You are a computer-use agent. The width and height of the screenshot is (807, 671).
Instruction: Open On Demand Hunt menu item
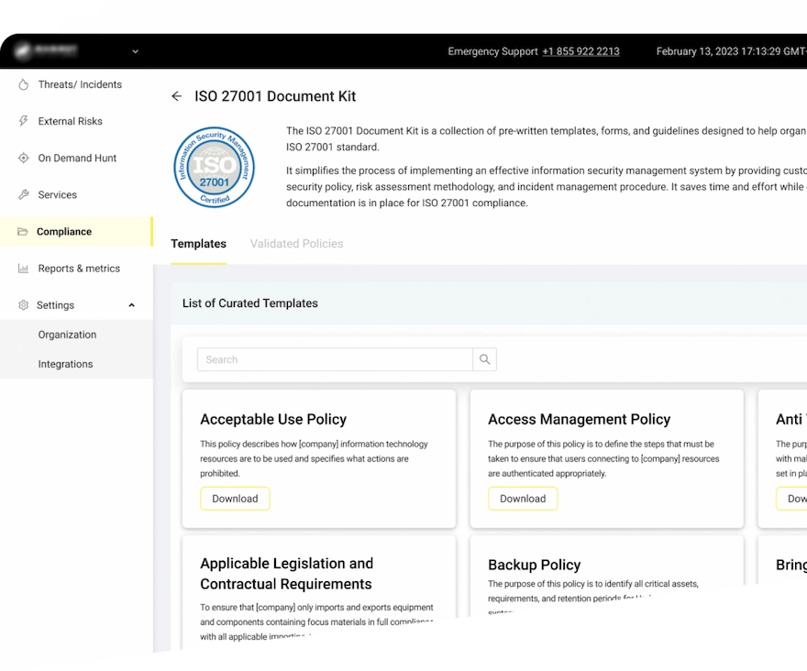[x=76, y=158]
